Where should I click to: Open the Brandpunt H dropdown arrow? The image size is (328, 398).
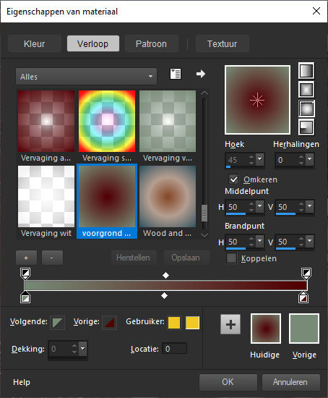[x=260, y=241]
